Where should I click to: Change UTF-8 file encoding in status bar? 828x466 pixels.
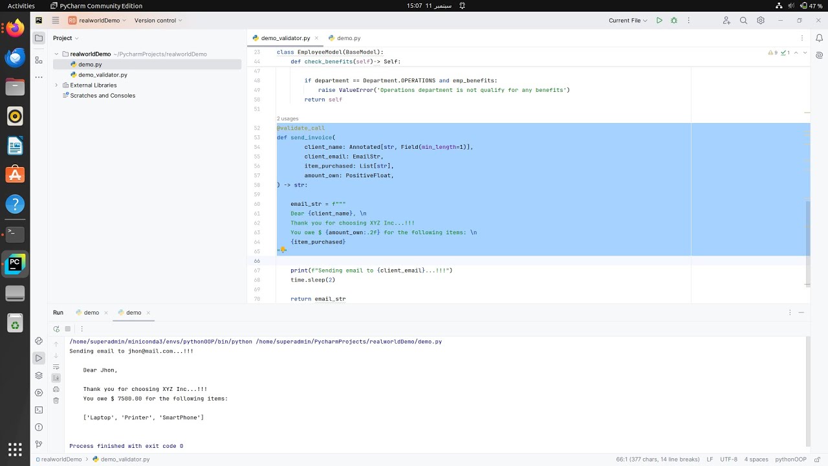pos(728,460)
